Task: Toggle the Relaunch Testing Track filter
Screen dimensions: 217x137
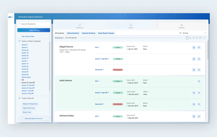Action: point(30,104)
